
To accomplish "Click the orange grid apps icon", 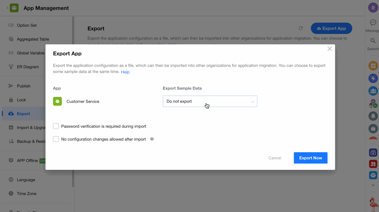I will (373, 66).
